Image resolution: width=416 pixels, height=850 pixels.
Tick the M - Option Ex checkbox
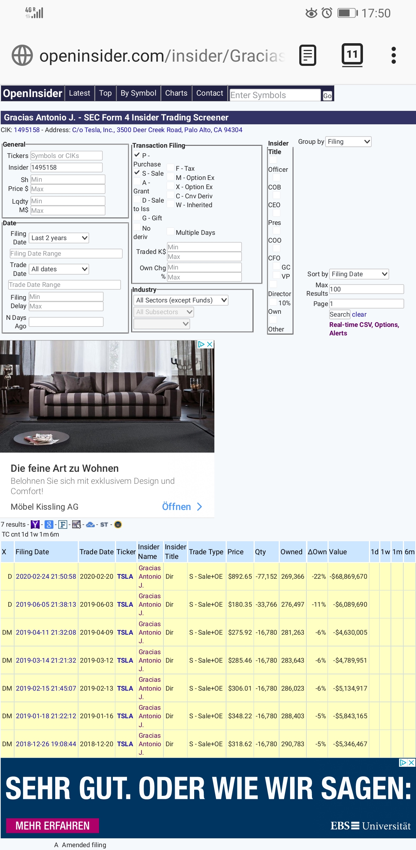pyautogui.click(x=171, y=177)
